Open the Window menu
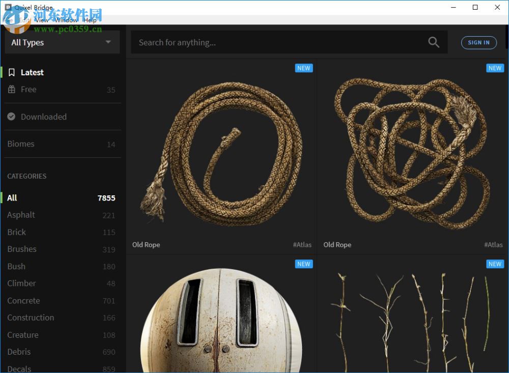The width and height of the screenshot is (509, 373). (66, 20)
